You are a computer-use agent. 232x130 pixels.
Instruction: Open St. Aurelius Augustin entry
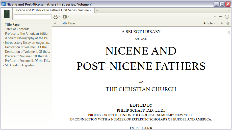(x=19, y=65)
